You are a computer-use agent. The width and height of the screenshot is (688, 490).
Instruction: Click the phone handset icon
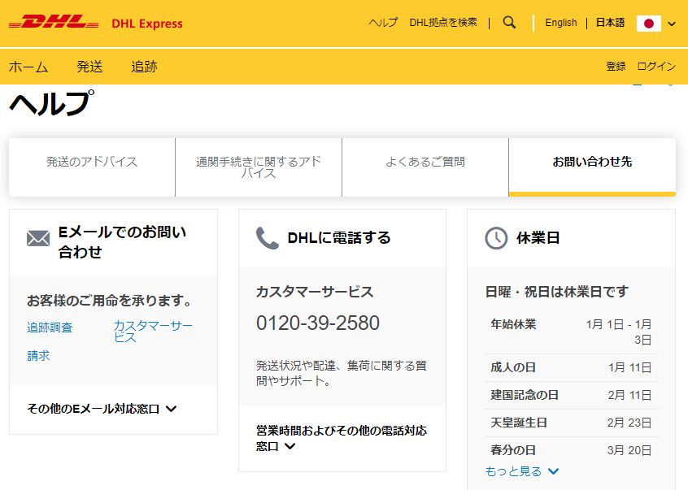(268, 238)
